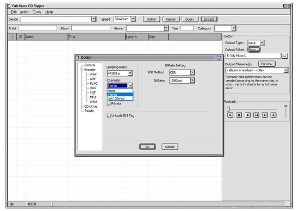
Task: Select CD-Drive in the options tree
Action: [90, 106]
